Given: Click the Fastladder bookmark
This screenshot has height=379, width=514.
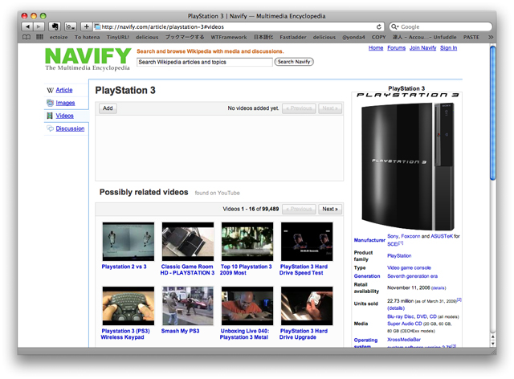Looking at the screenshot, I should point(293,38).
